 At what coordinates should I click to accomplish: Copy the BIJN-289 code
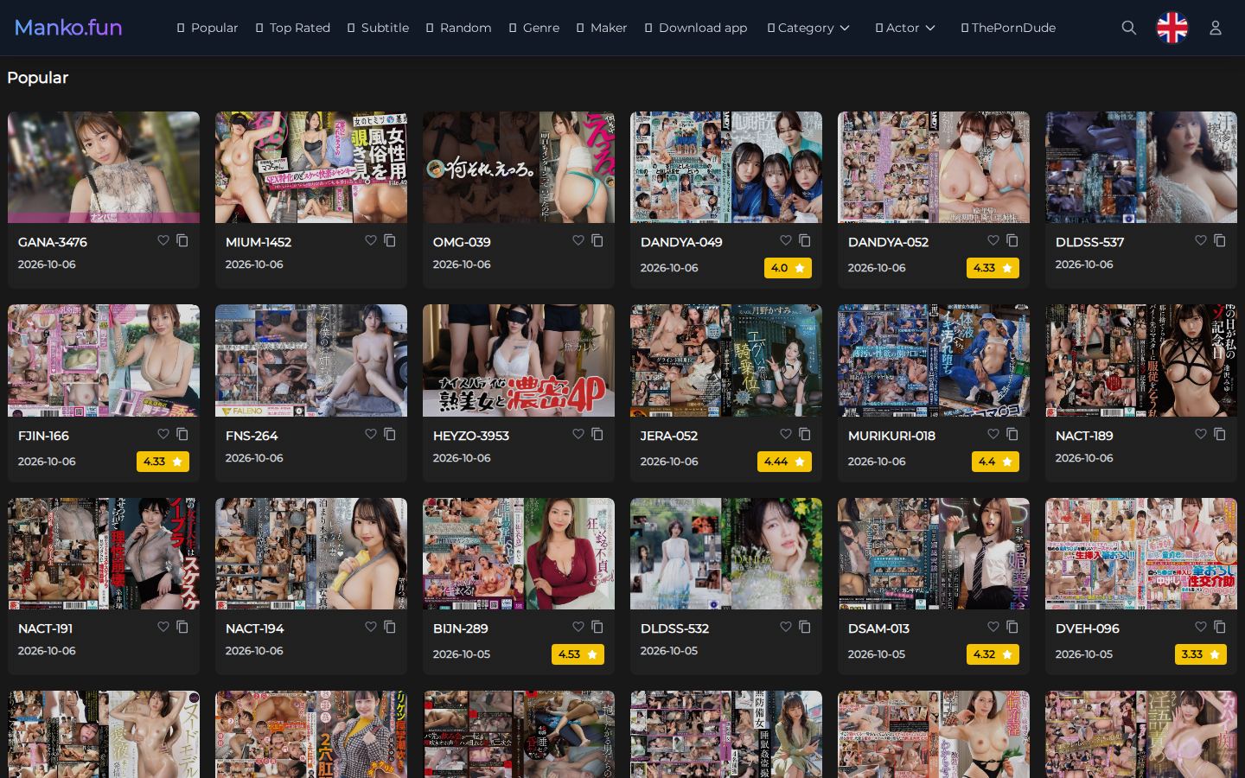tap(597, 627)
